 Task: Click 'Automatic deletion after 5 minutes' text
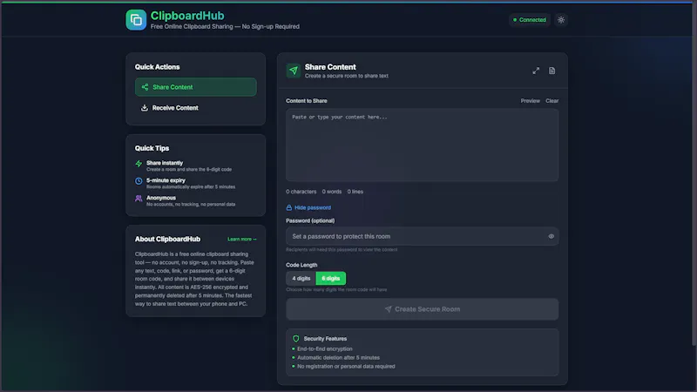pyautogui.click(x=338, y=357)
